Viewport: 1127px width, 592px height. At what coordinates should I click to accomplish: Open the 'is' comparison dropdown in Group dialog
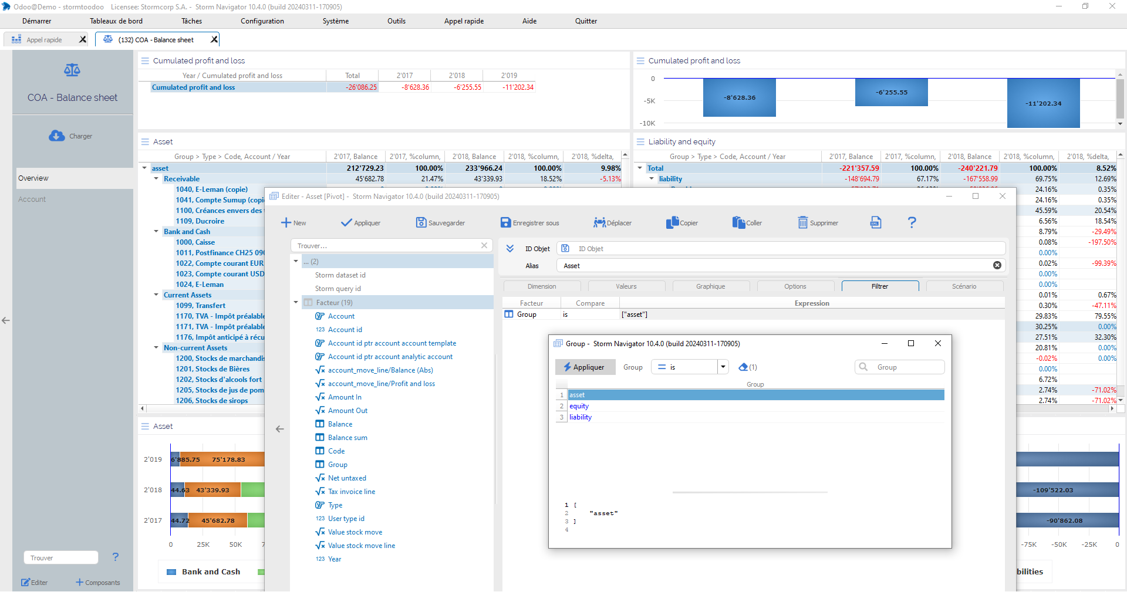723,367
